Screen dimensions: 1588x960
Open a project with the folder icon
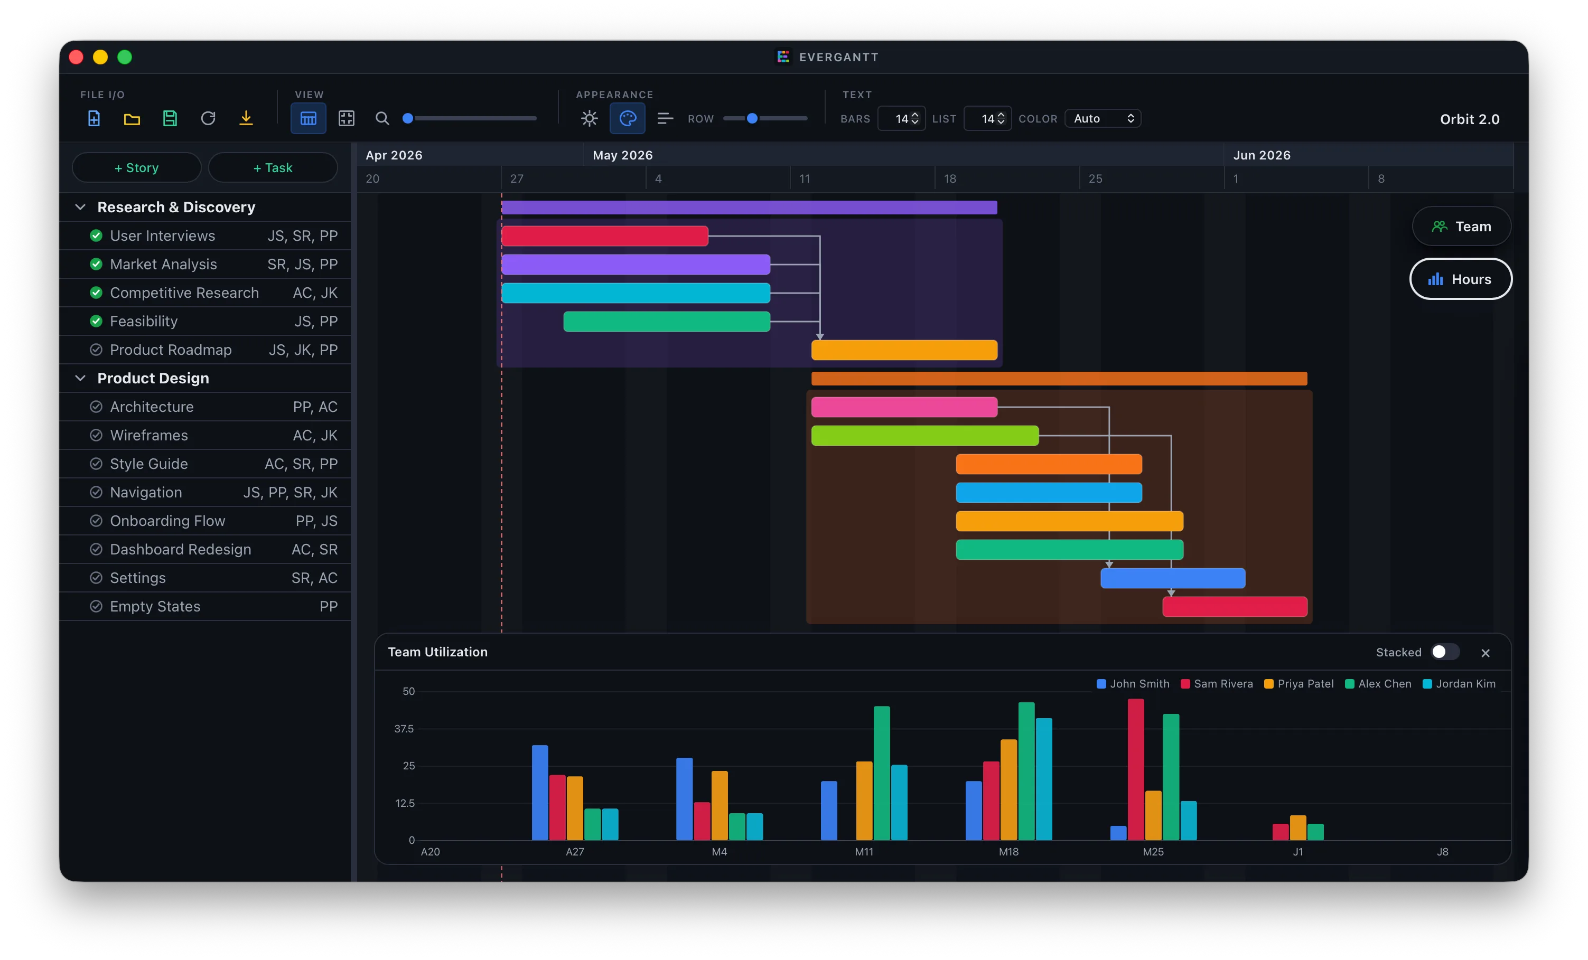point(132,119)
